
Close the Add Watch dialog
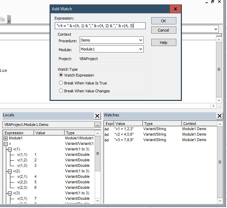(x=175, y=9)
